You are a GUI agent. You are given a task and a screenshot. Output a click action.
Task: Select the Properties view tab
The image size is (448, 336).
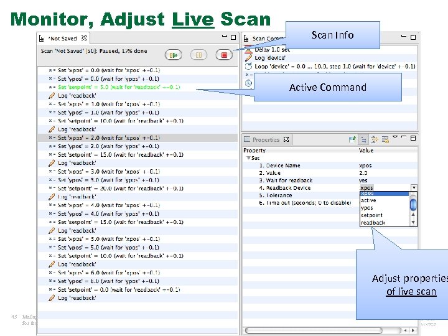pyautogui.click(x=266, y=140)
